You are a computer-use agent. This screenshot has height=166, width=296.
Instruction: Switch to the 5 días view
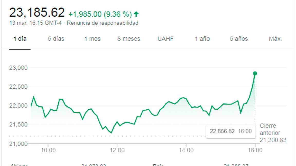(x=56, y=39)
